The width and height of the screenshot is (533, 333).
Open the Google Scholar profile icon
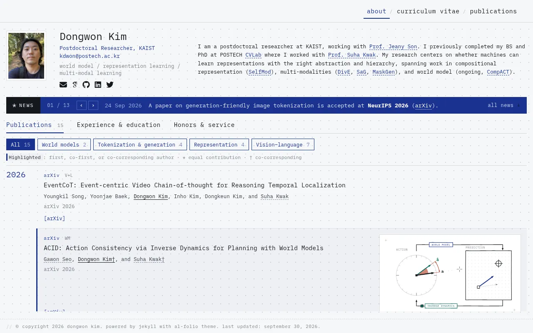[x=75, y=84]
